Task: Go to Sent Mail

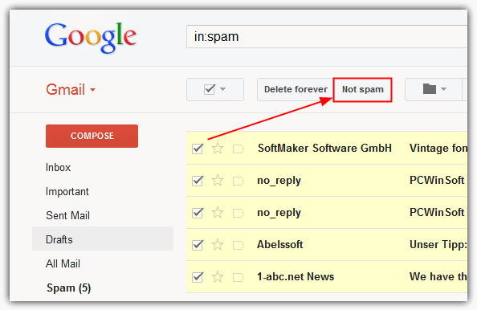Action: [67, 215]
